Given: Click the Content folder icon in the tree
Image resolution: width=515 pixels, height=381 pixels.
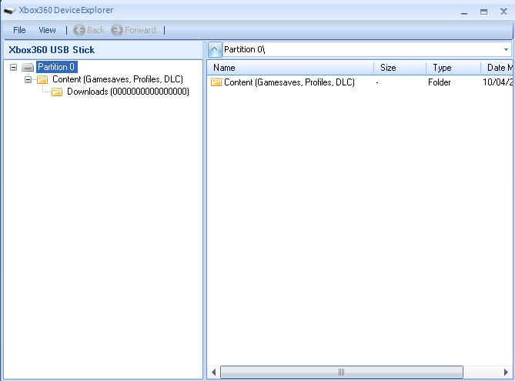Looking at the screenshot, I should (42, 79).
